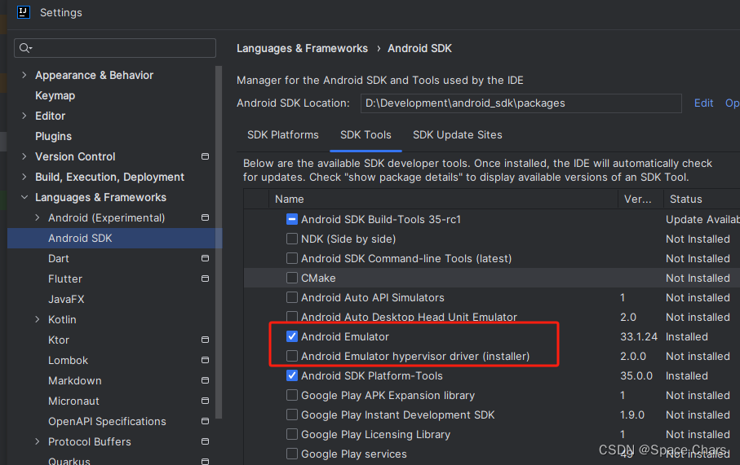
Task: Select the SDK Tools tab
Action: 366,134
